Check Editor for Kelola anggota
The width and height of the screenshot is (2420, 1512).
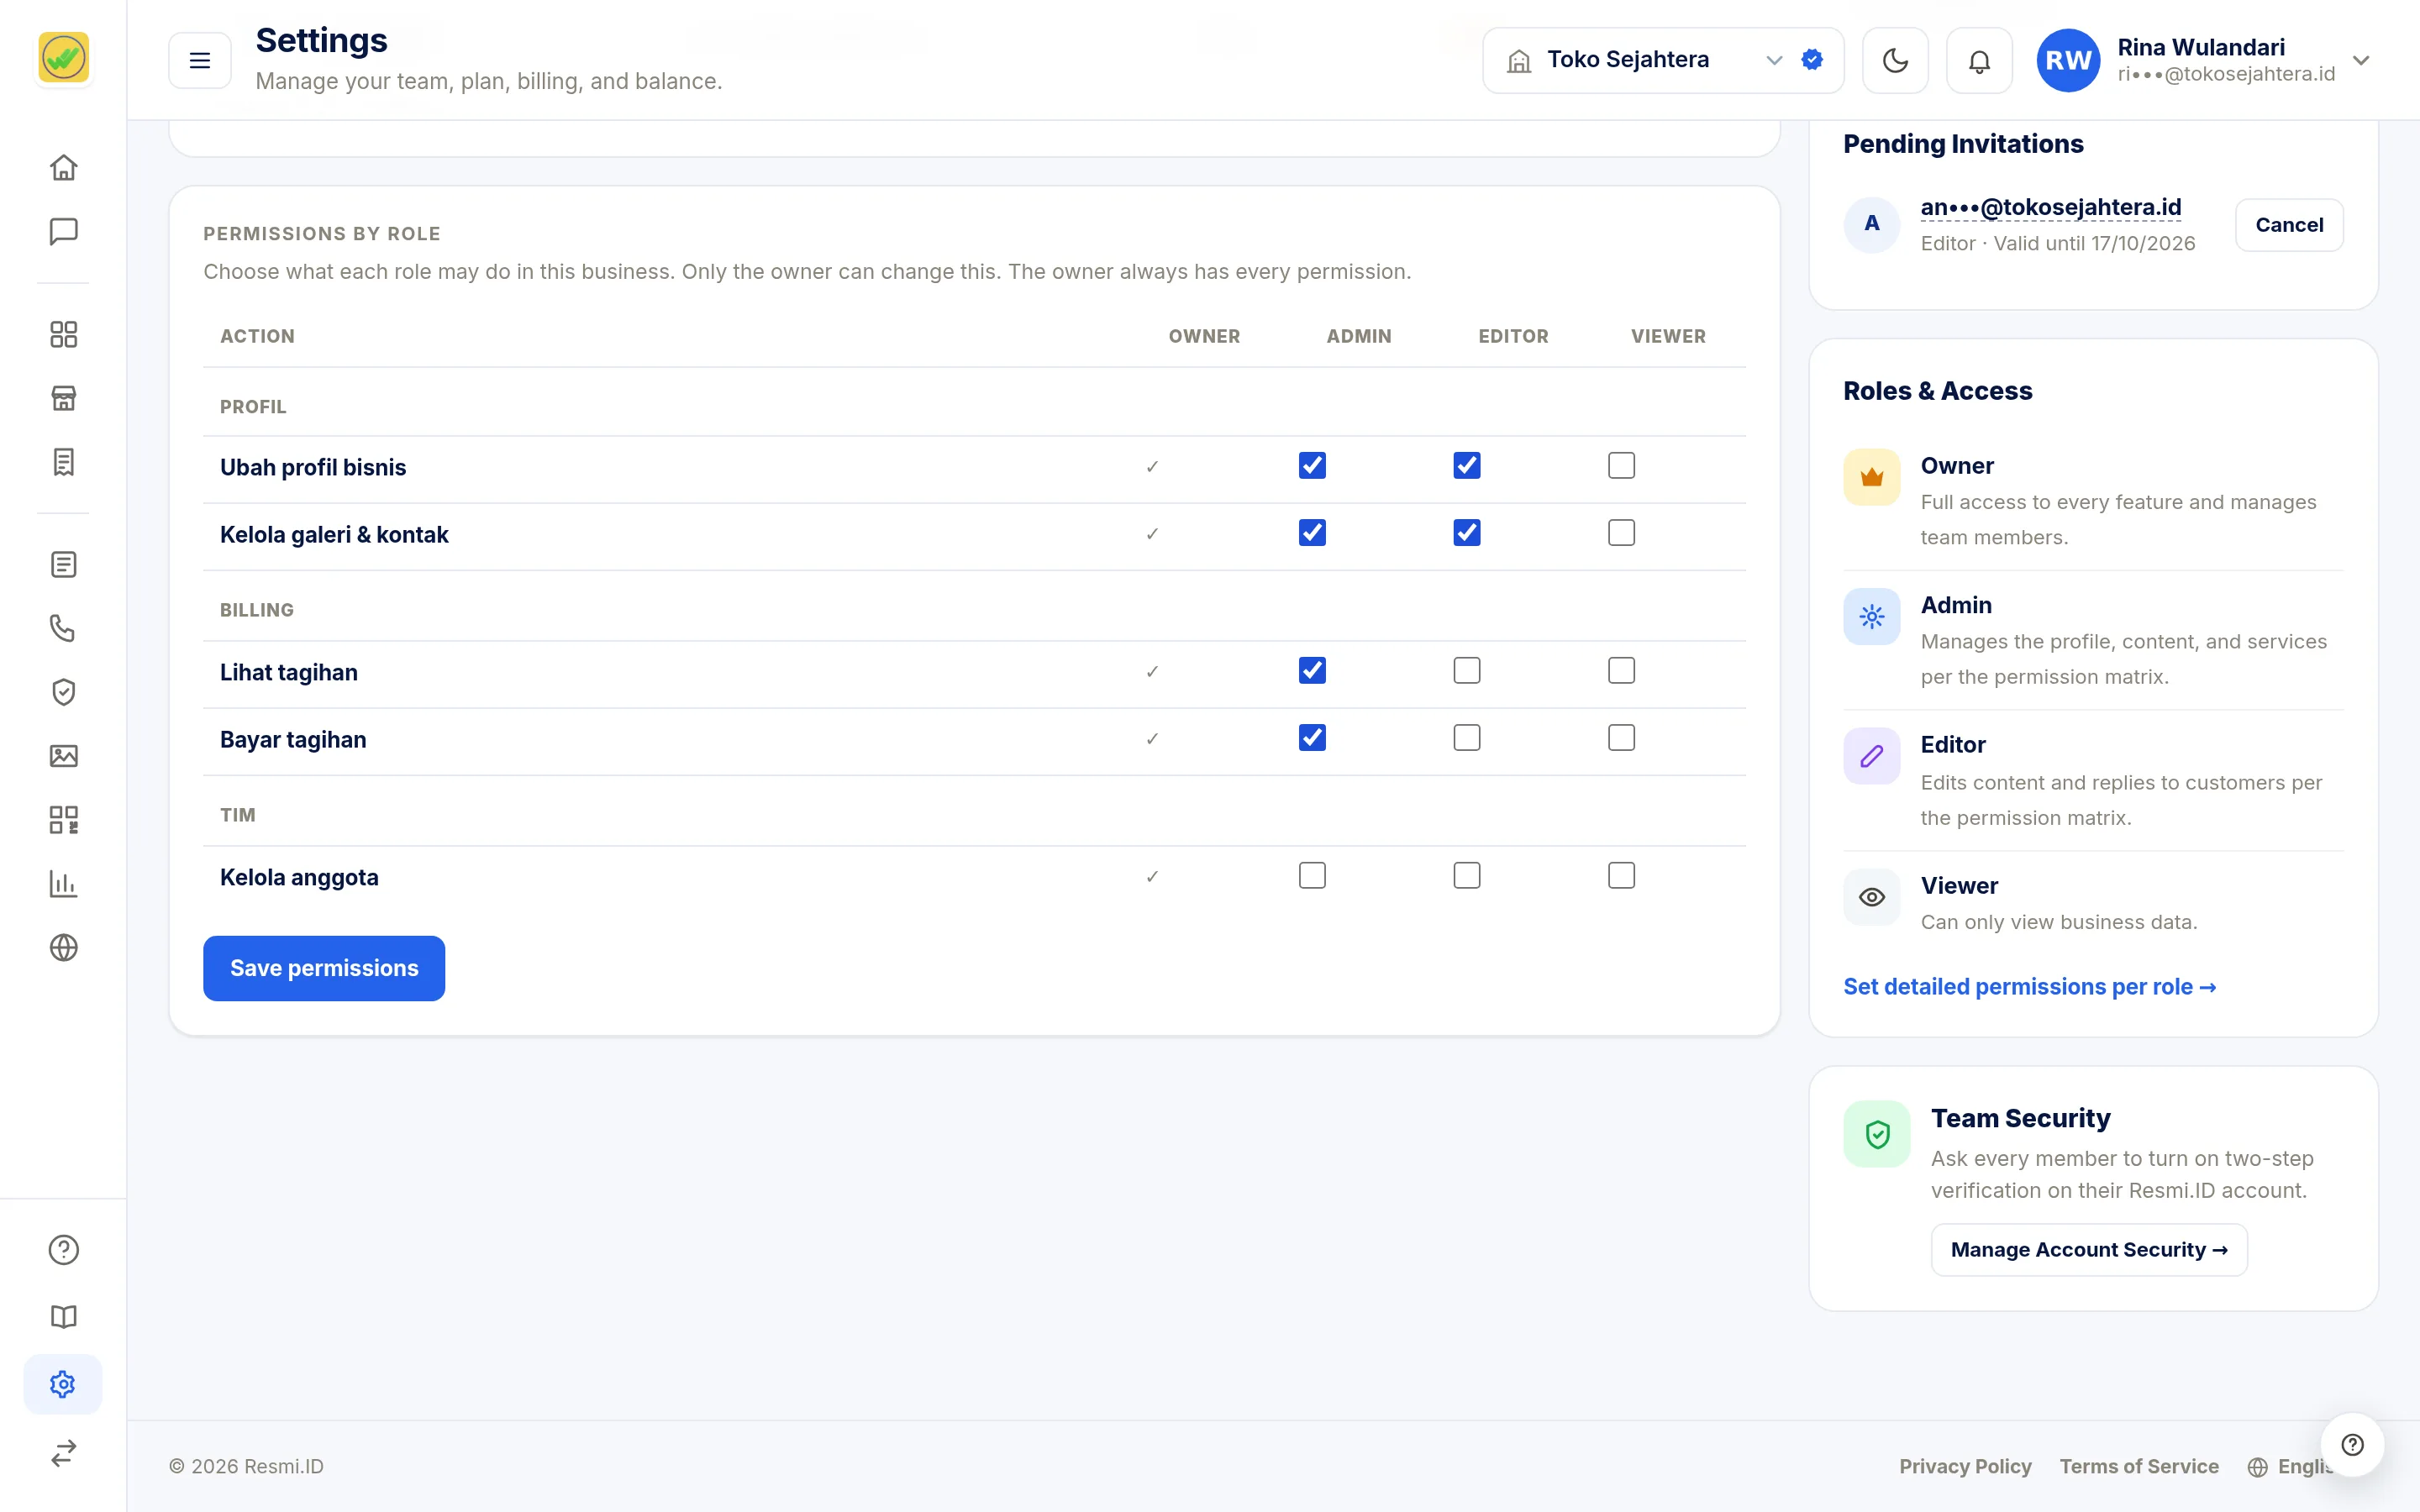[1467, 875]
